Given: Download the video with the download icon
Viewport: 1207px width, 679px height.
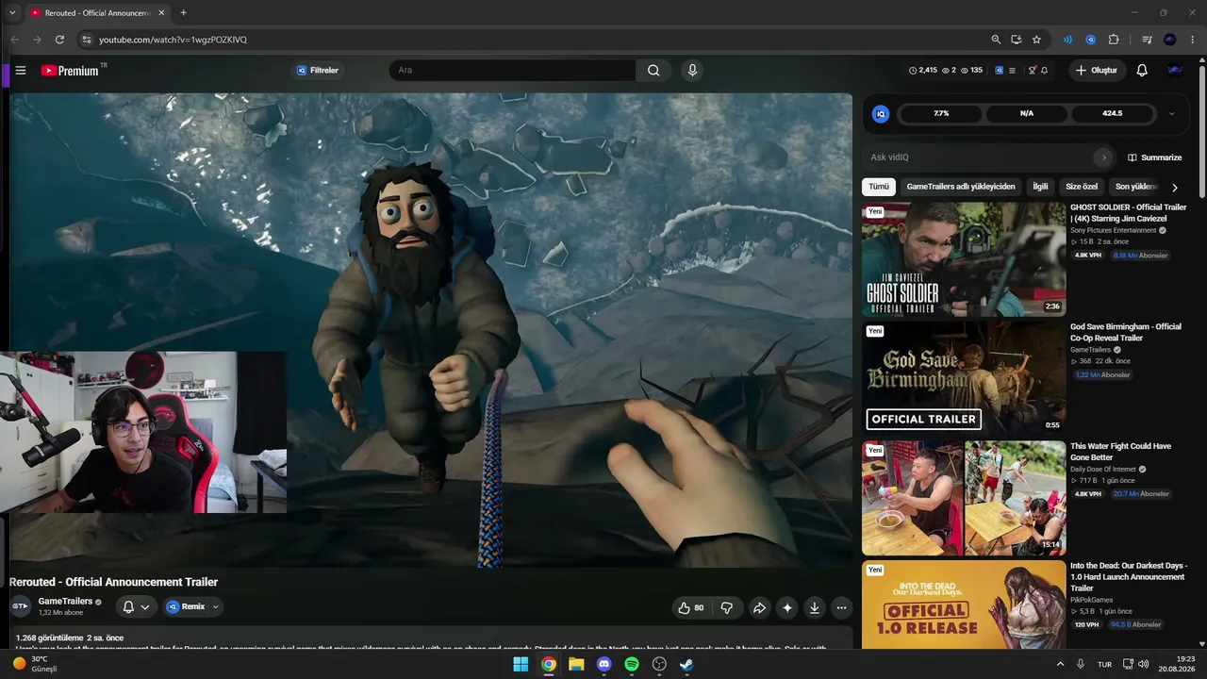Looking at the screenshot, I should [x=815, y=608].
